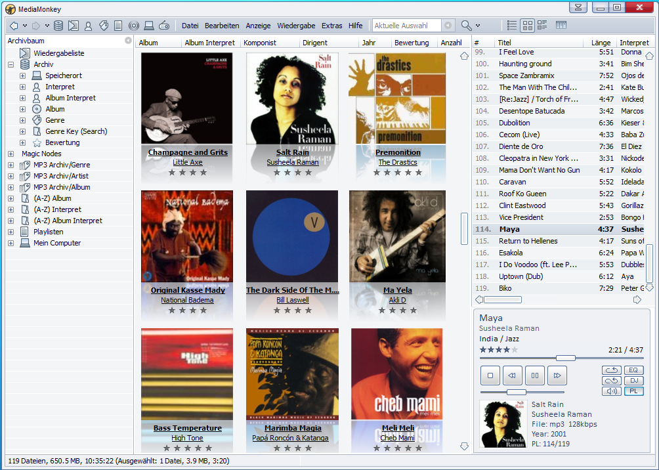The width and height of the screenshot is (659, 470).
Task: Expand the Genre node in Archiv tree
Action: tap(23, 120)
